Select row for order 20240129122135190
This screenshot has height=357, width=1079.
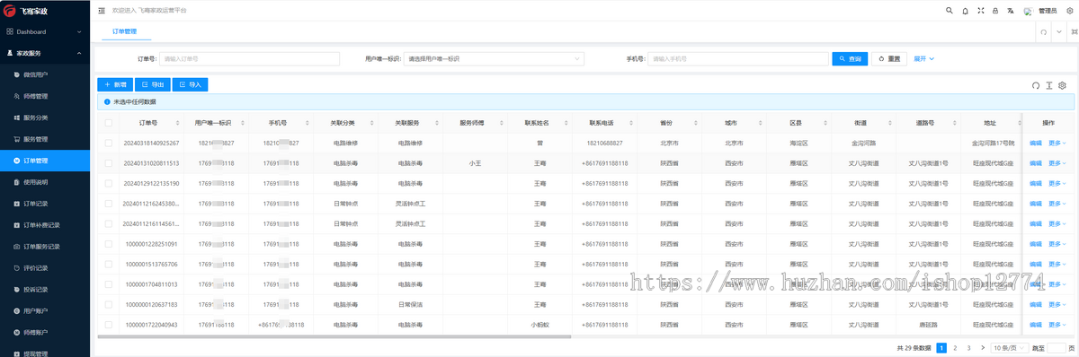point(108,183)
